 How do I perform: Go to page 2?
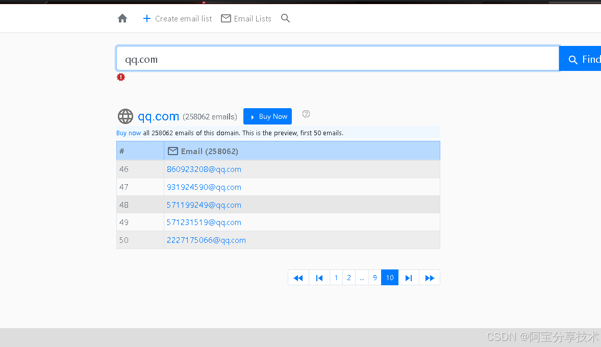(349, 278)
